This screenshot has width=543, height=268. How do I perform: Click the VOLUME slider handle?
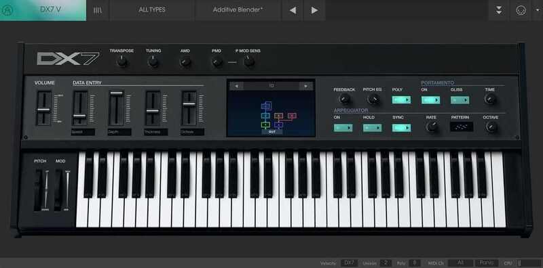[x=43, y=110]
